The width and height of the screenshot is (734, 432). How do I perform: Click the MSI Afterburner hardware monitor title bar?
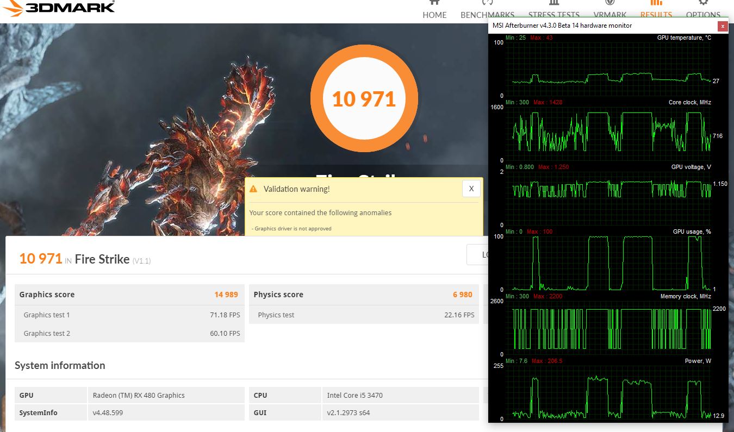pos(604,26)
